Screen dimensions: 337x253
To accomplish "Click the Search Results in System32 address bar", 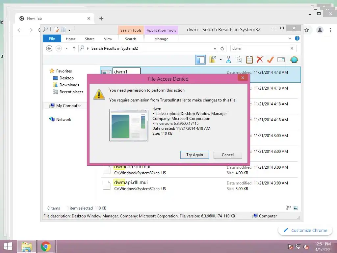I will [148, 48].
